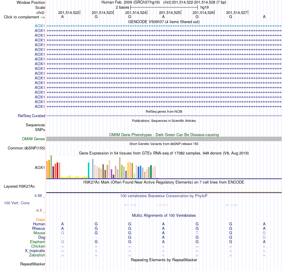282x271 pixels.
Task: Open the H3K27Ac Mark track title
Action: (164, 182)
